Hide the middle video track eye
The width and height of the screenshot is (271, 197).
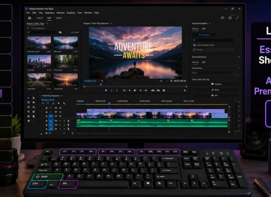click(60, 112)
